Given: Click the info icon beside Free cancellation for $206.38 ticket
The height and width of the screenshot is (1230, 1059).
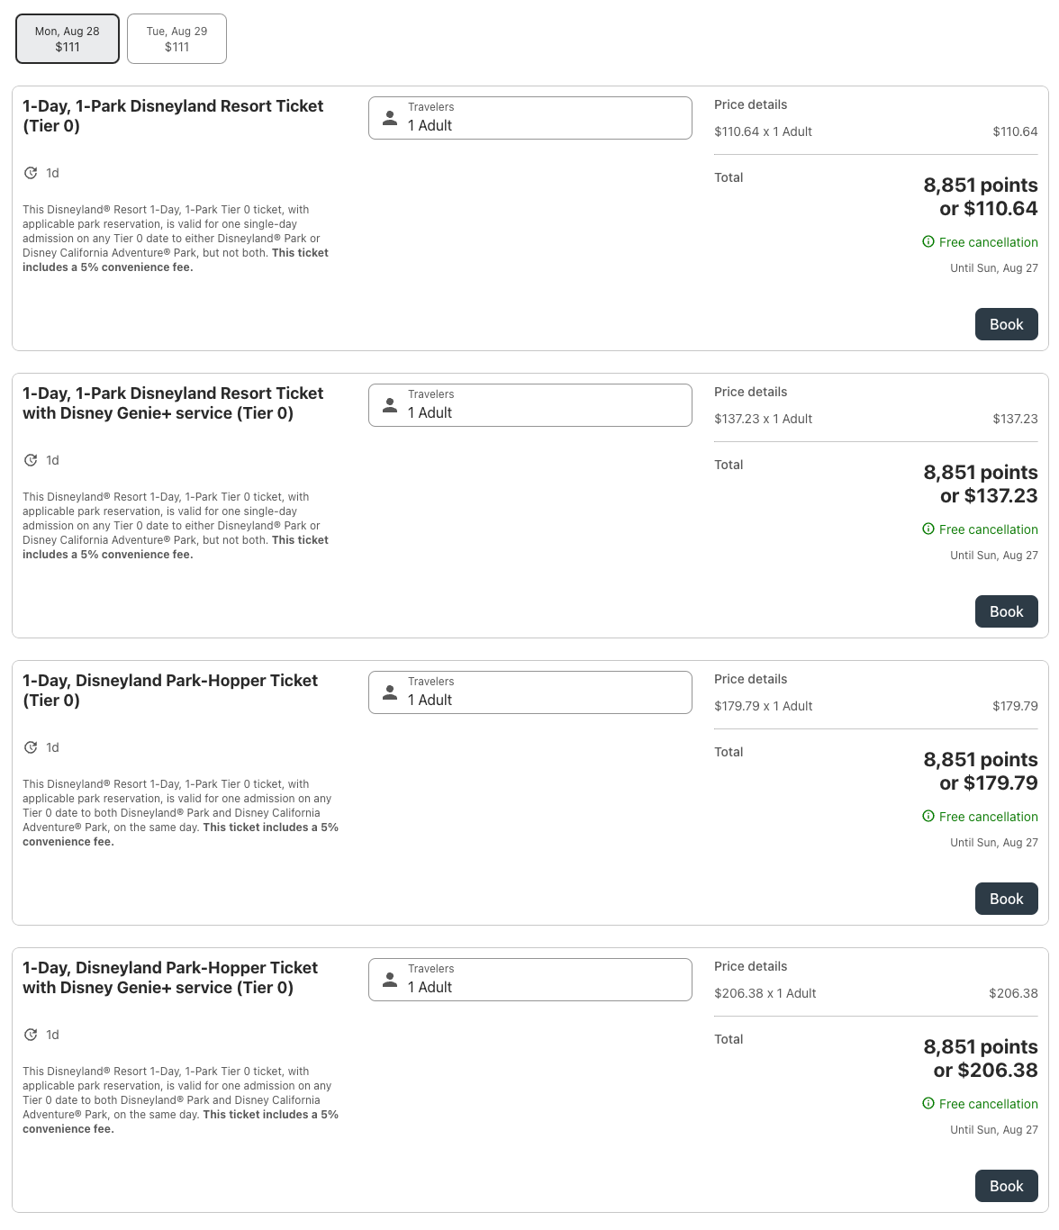Looking at the screenshot, I should click(x=928, y=1103).
